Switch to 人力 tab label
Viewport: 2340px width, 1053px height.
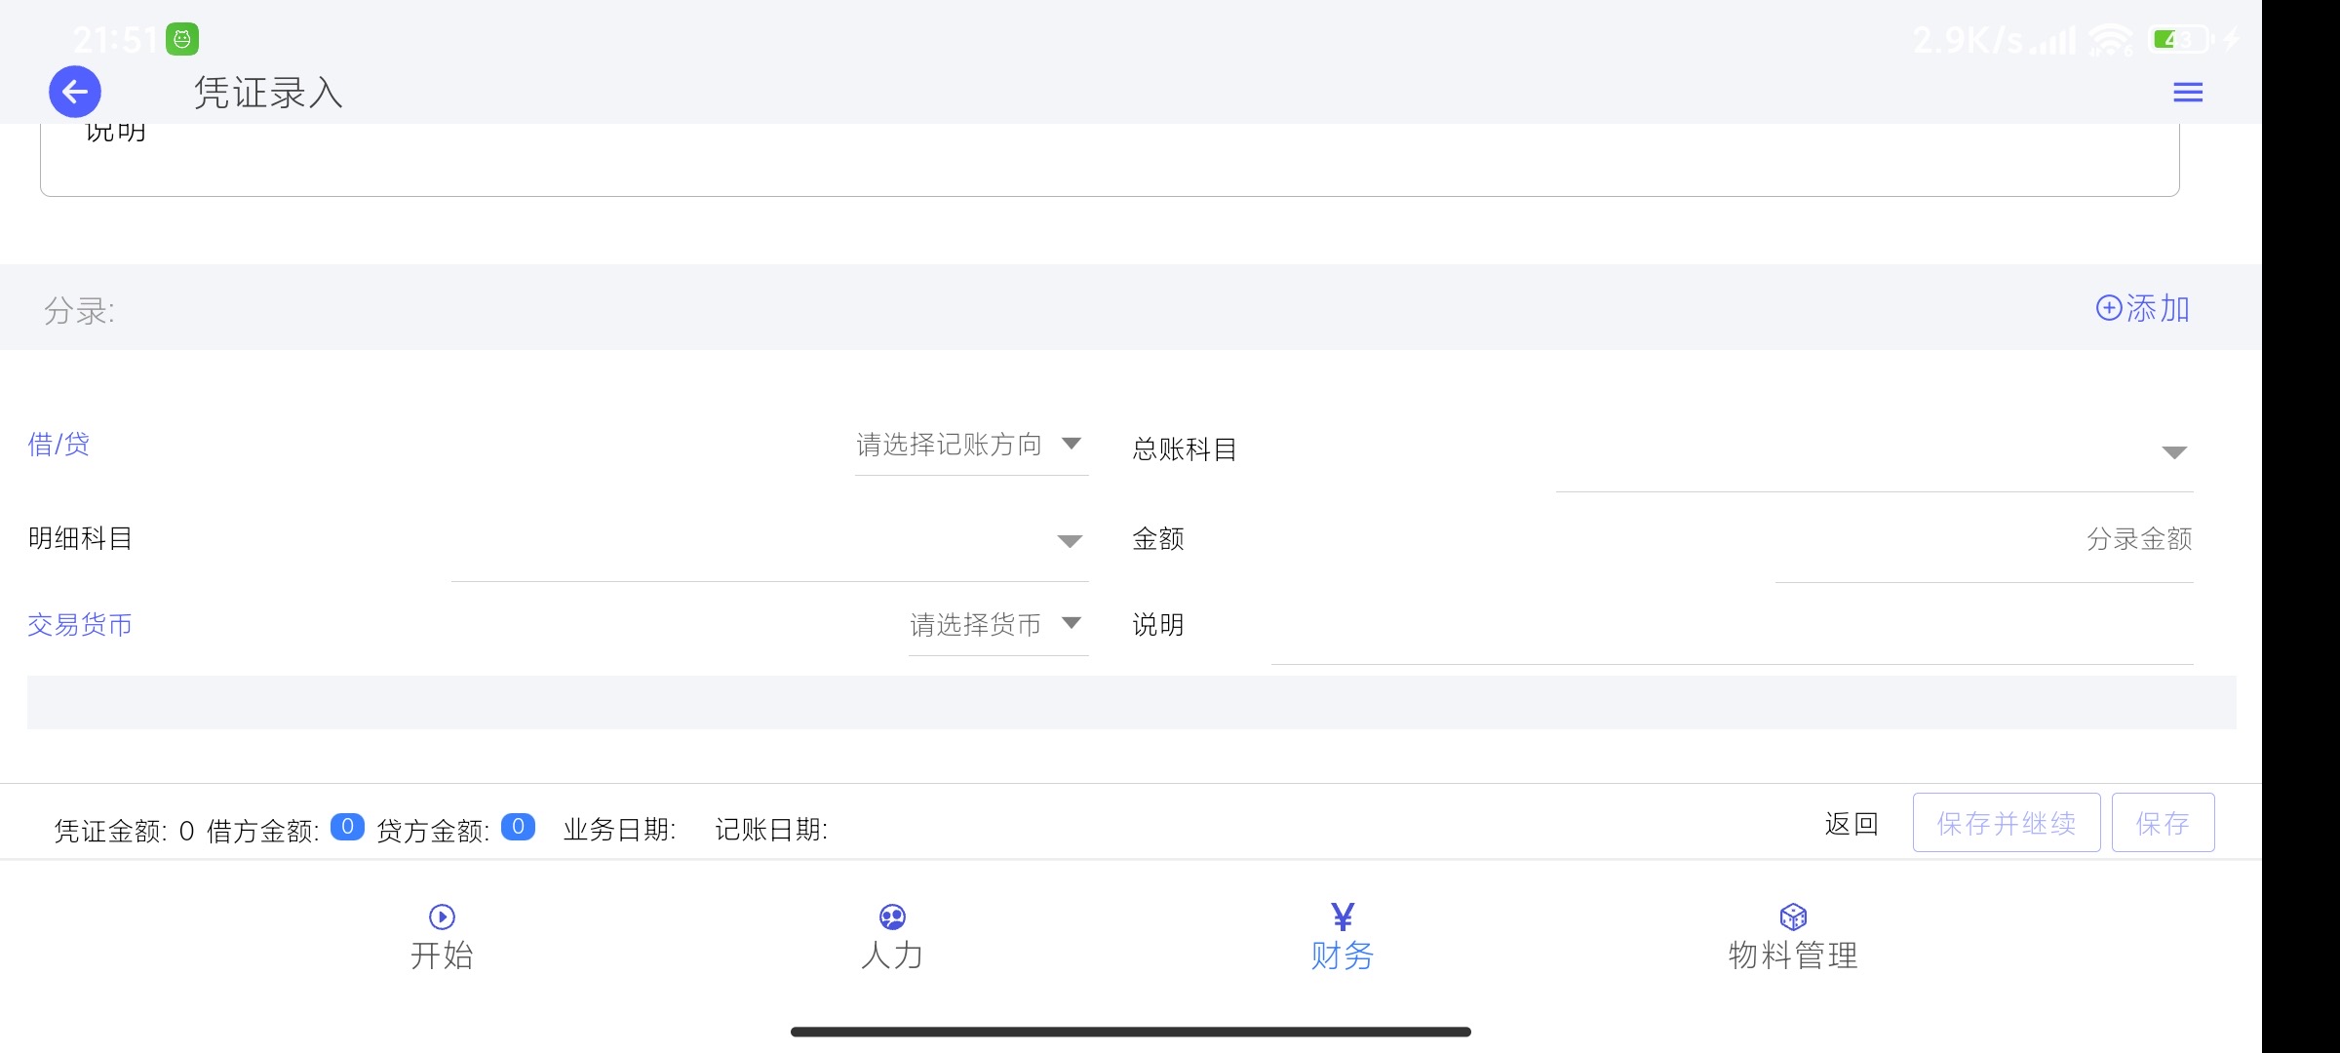(892, 955)
